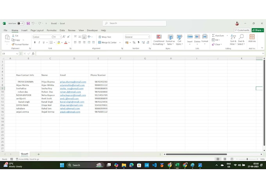Click the Copy icon
This screenshot has height=180, width=266.
(13, 40)
